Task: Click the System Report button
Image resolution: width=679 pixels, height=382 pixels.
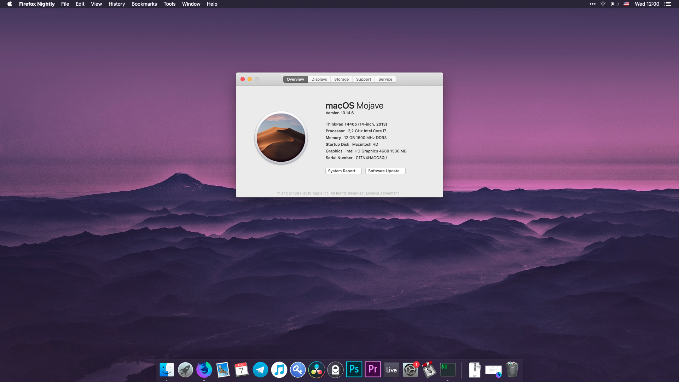Action: point(343,171)
